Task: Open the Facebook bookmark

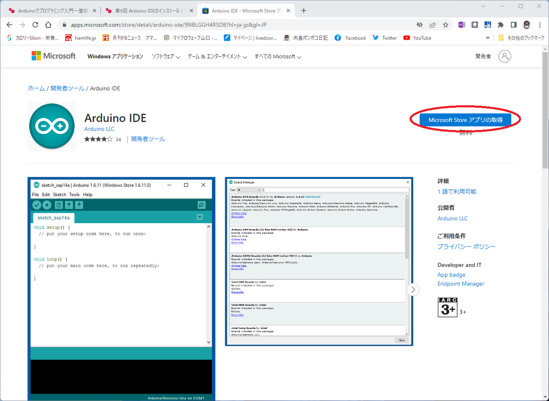Action: (x=350, y=38)
